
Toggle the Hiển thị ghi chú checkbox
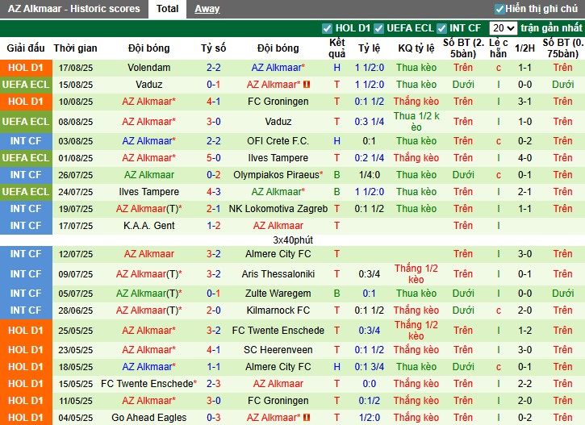point(499,9)
